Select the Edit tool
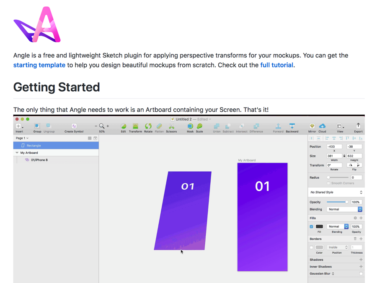The image size is (377, 283). click(123, 126)
